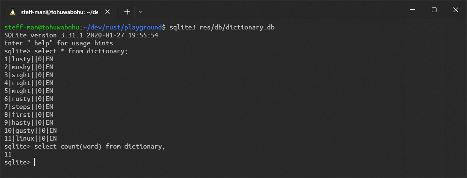Click the select count(word) query text

pyautogui.click(x=100, y=147)
